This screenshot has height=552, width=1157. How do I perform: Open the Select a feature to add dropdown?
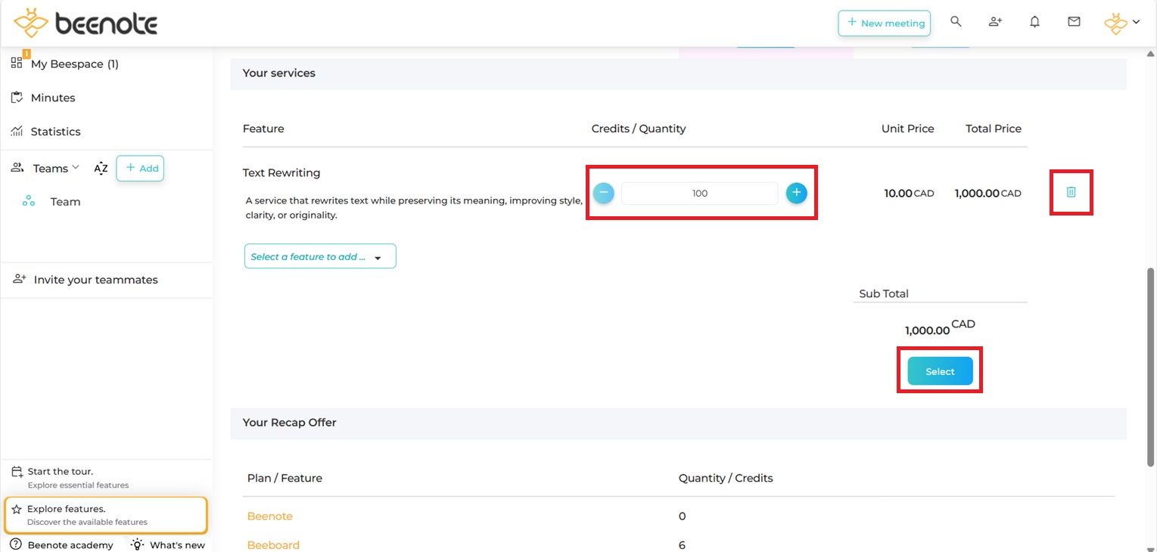point(319,256)
